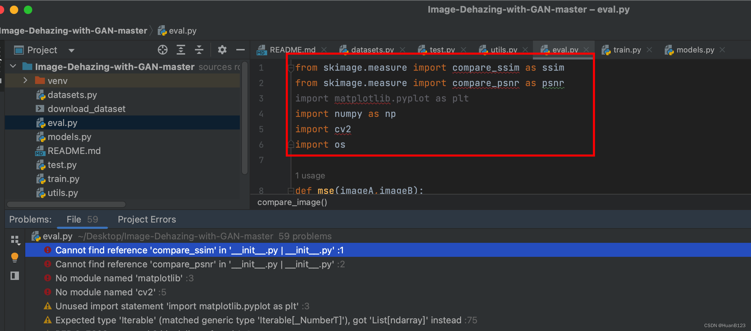
Task: Select utils.py in project tree
Action: 57,193
